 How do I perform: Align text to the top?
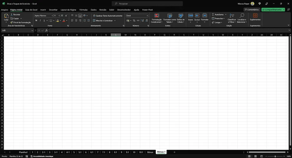tap(72, 16)
